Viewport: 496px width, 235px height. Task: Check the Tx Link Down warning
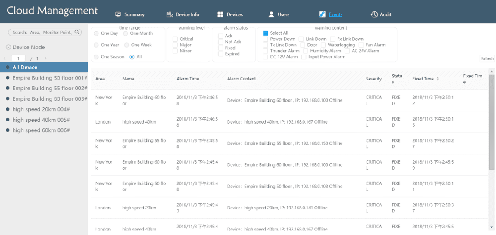[x=266, y=45]
